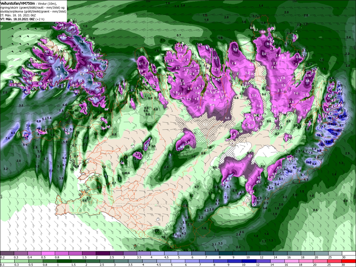
Task: Click the Veðurstofan/HM750m title text
Action: [x=18, y=3]
